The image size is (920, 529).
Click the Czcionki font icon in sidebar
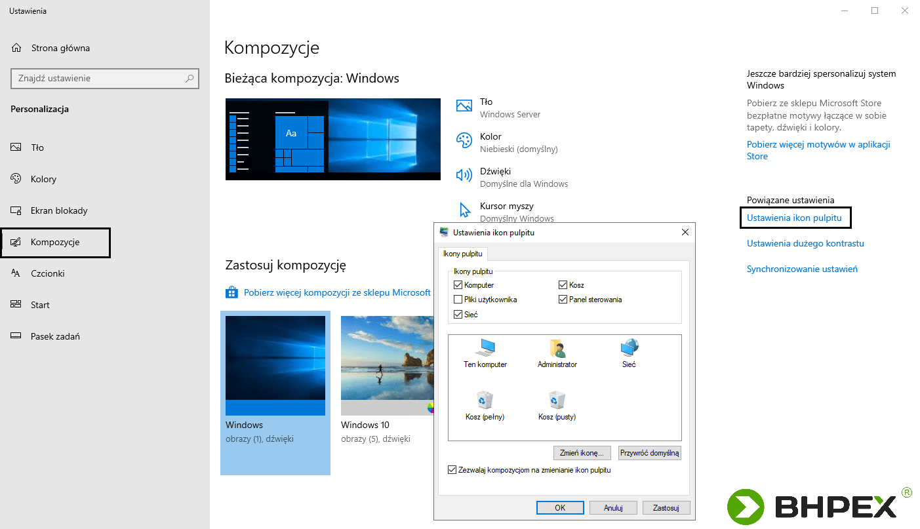coord(16,273)
